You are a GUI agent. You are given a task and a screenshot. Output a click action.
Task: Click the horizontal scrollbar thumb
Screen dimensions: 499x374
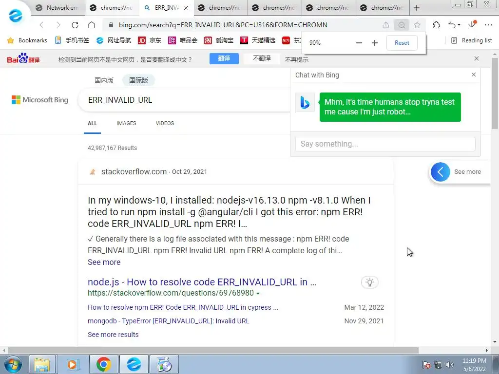(213, 350)
